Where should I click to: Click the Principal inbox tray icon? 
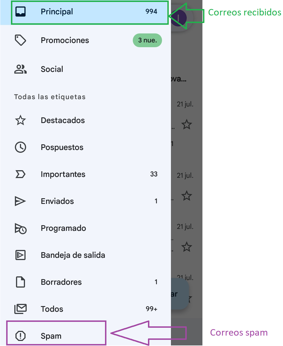coord(20,12)
